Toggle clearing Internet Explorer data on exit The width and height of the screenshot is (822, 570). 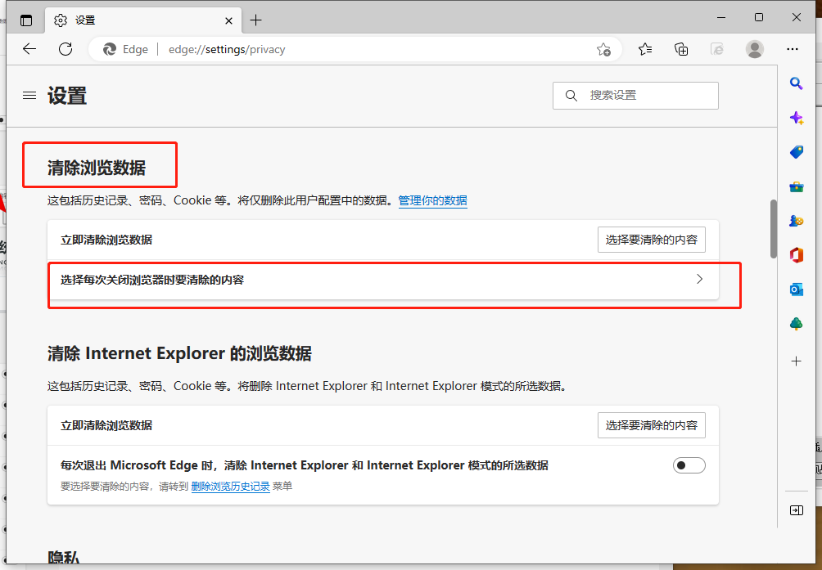click(689, 465)
